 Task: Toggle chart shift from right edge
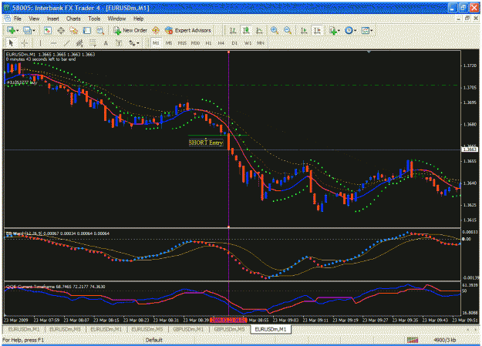[x=317, y=30]
